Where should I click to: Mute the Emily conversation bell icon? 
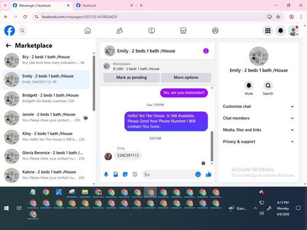click(249, 85)
